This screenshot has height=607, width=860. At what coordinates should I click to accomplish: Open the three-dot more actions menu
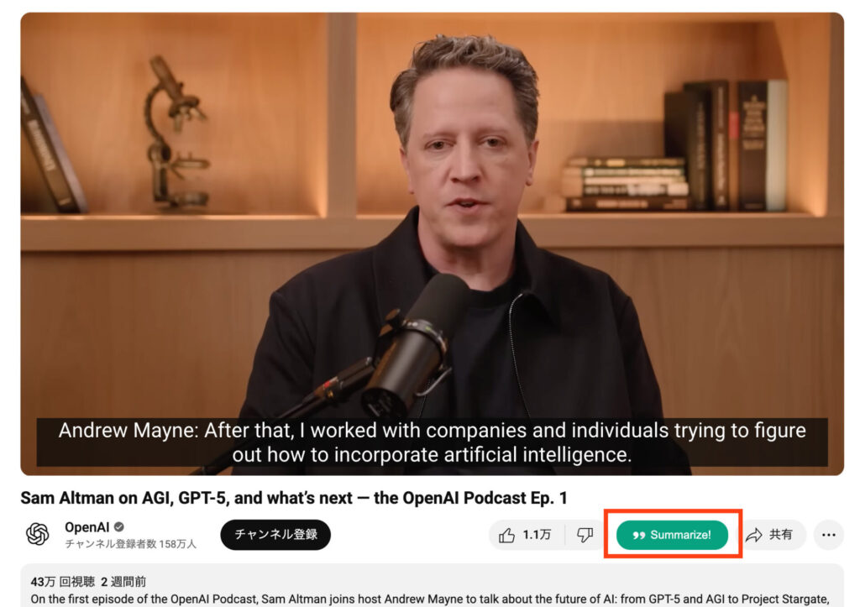click(829, 535)
